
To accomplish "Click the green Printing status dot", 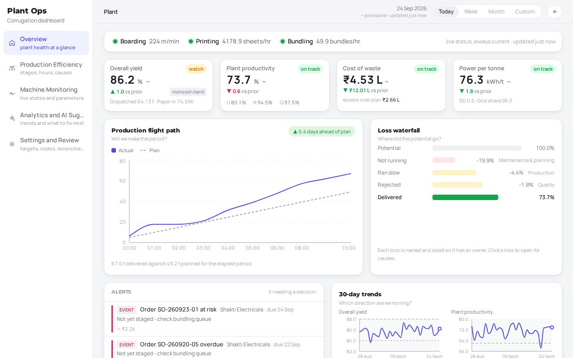I will click(191, 42).
